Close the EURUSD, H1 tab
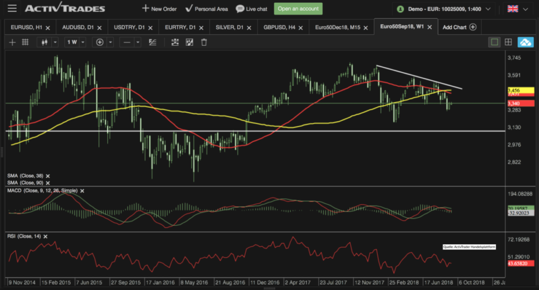539x290 pixels. [x=48, y=28]
